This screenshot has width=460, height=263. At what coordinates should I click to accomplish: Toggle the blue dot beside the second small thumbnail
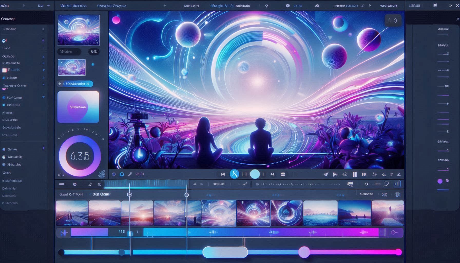[x=93, y=64]
